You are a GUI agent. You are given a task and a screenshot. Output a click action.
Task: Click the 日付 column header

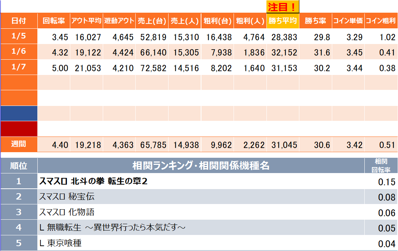19,21
